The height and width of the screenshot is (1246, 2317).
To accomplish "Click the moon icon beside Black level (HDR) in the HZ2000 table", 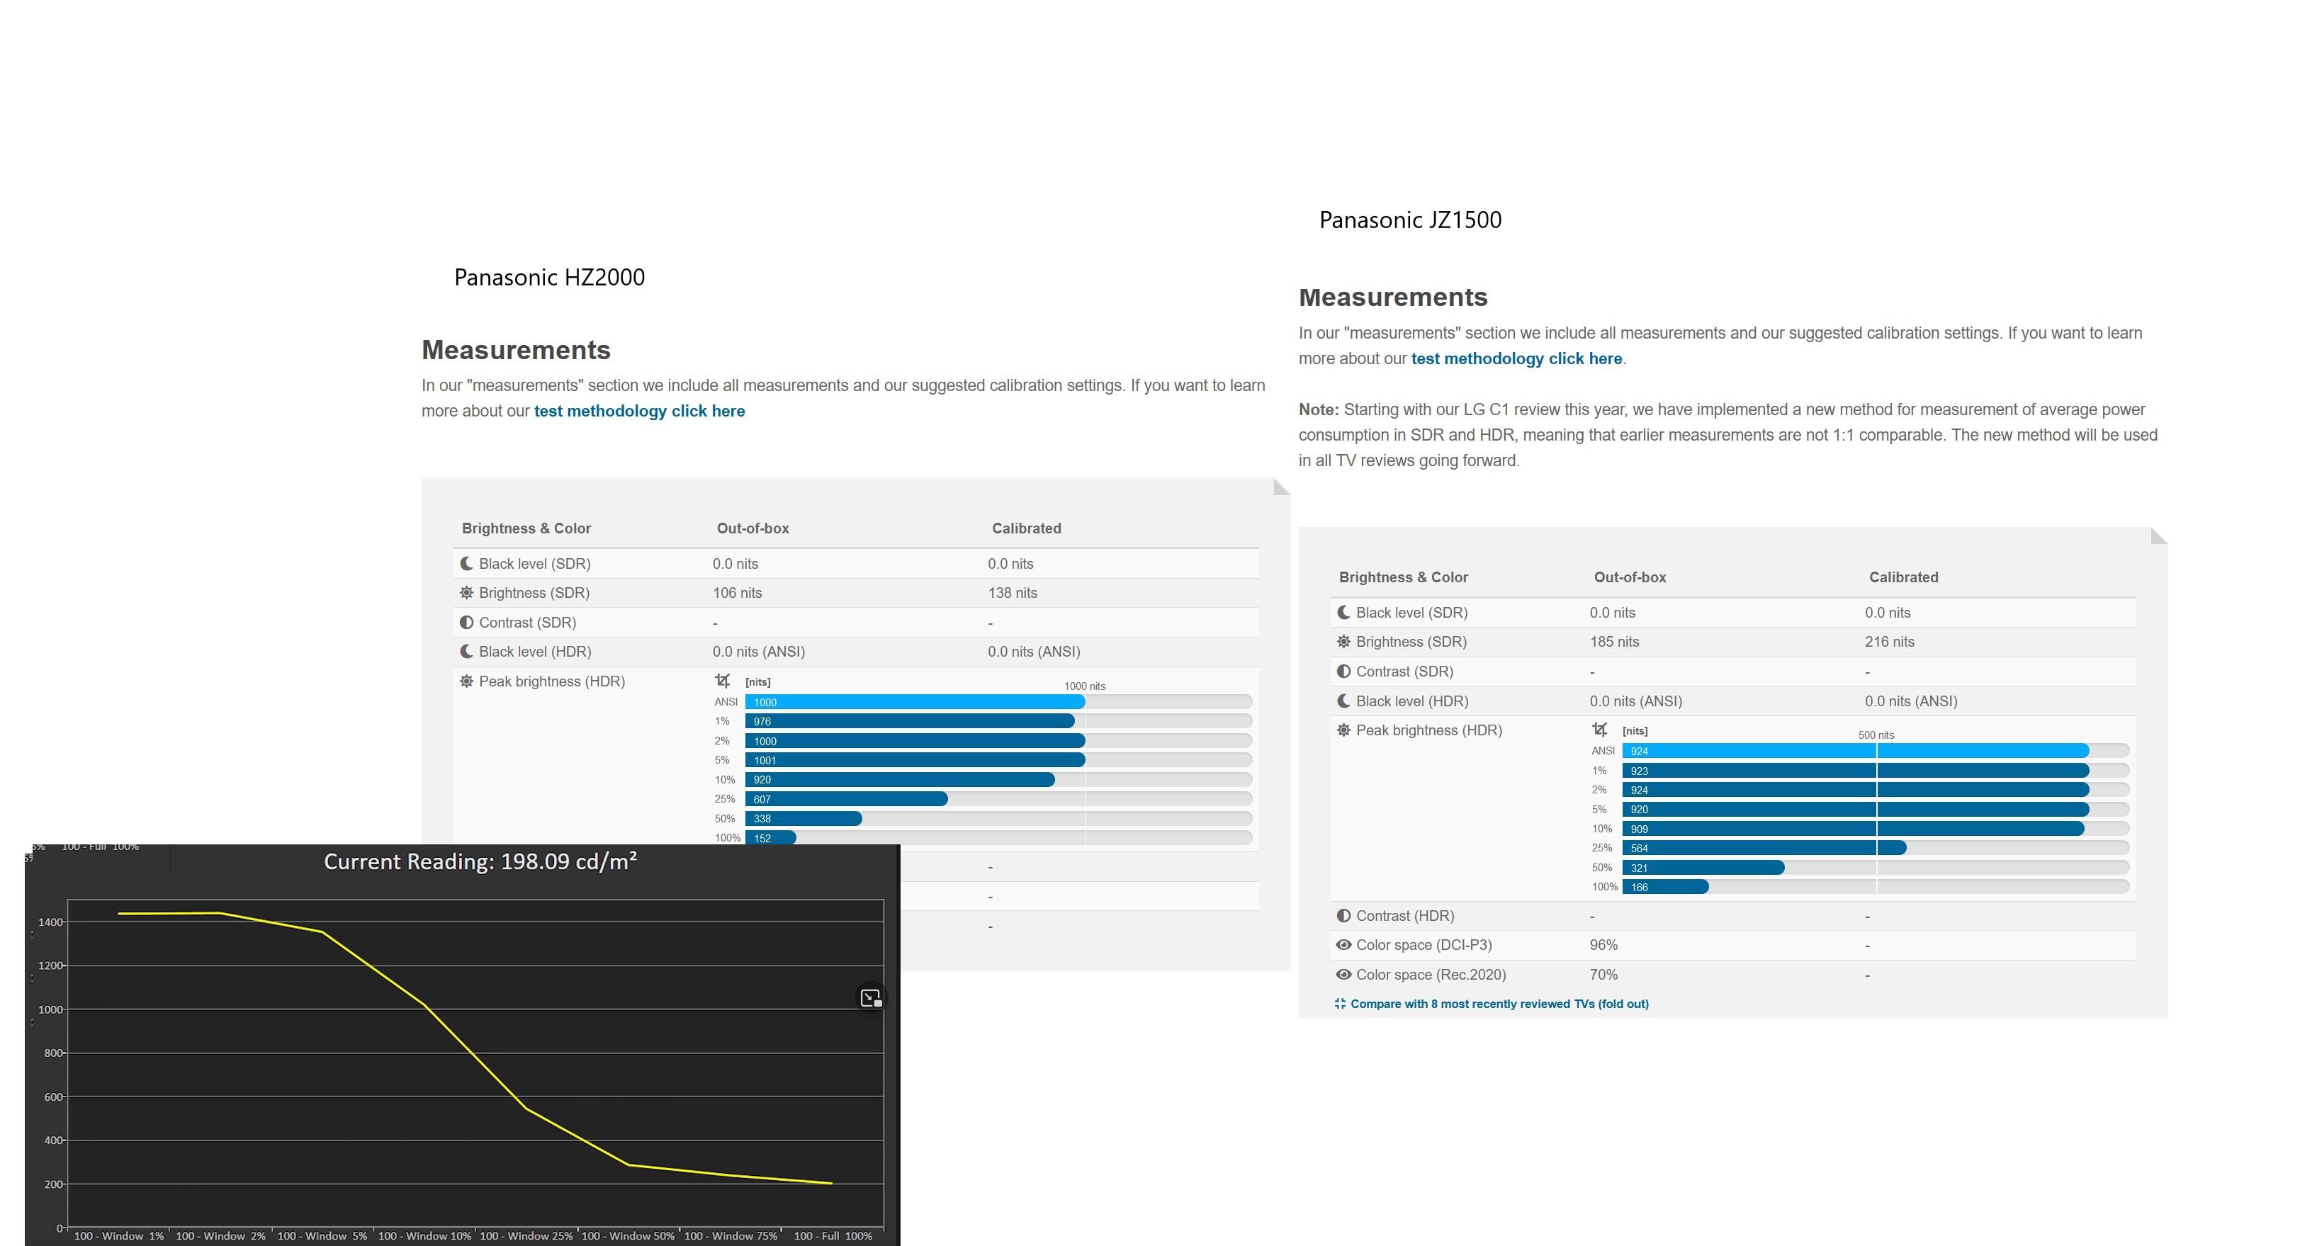I will [466, 652].
